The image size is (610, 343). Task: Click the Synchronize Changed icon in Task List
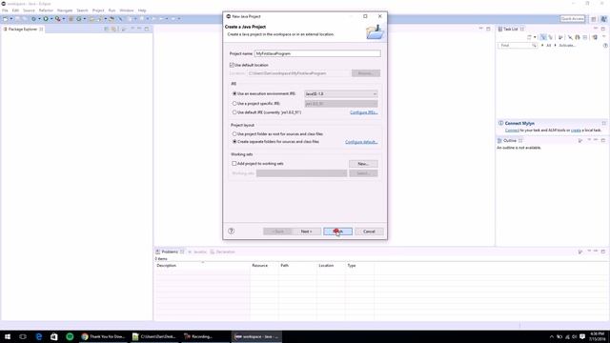(595, 37)
